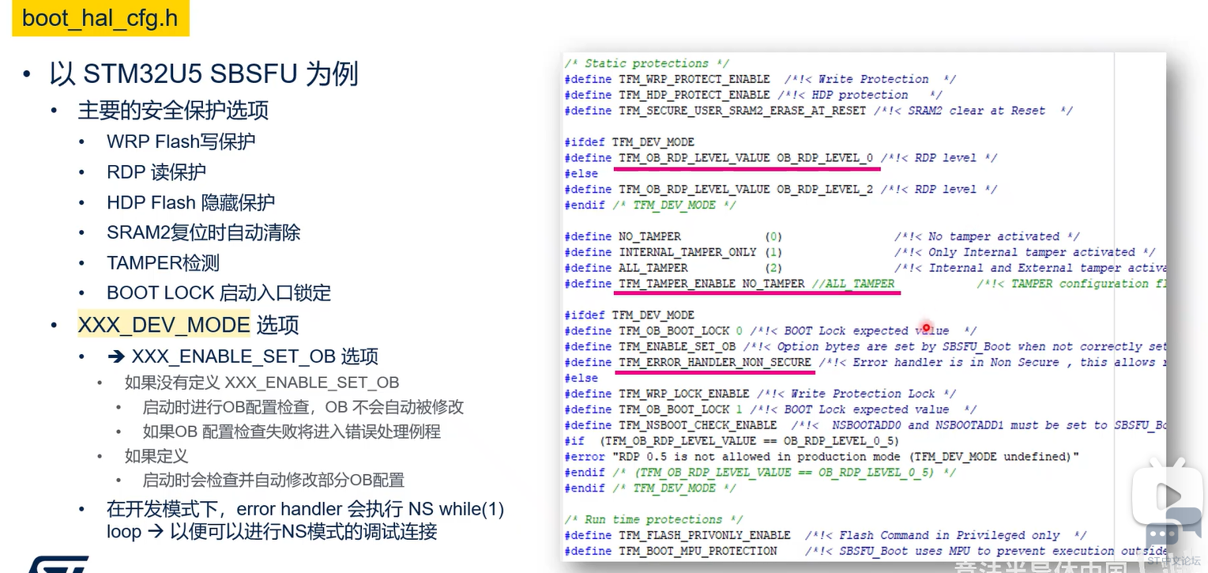Click the bullet starting '在开发模式下，error handler'
The image size is (1208, 573).
click(x=305, y=520)
